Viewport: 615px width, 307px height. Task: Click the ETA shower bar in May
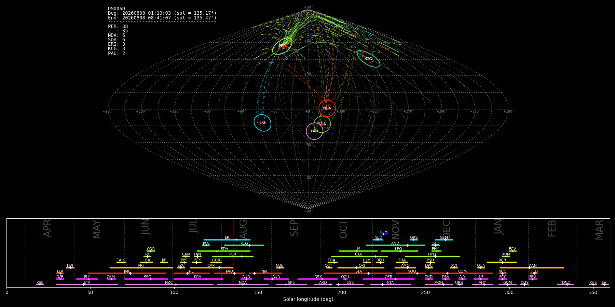(x=87, y=284)
